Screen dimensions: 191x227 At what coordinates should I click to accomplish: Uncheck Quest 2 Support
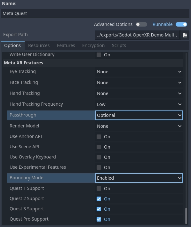[x=99, y=199]
